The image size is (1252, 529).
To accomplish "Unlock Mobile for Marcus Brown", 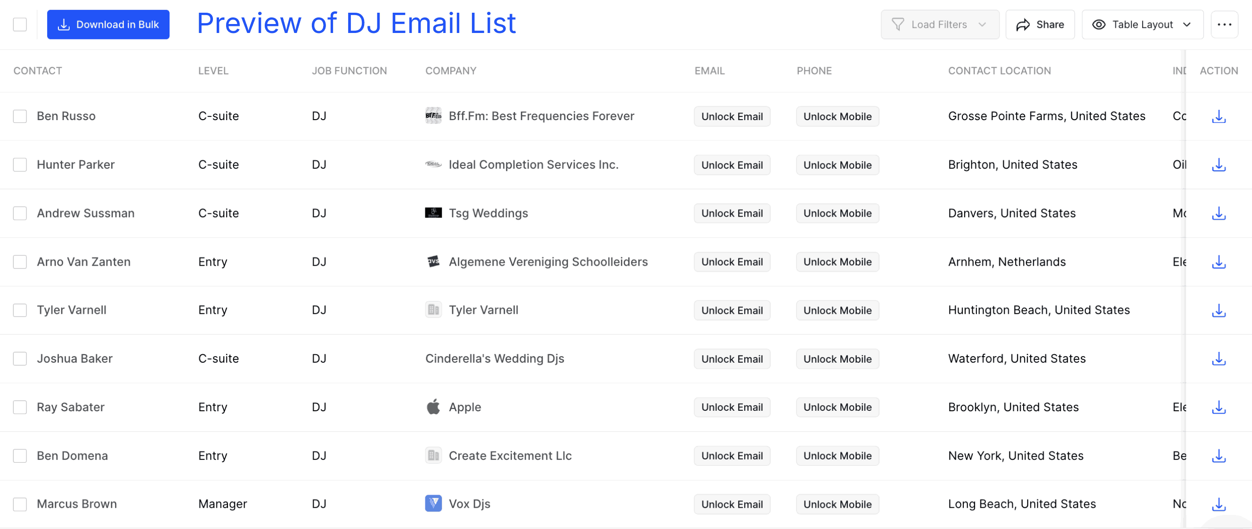I will 837,504.
